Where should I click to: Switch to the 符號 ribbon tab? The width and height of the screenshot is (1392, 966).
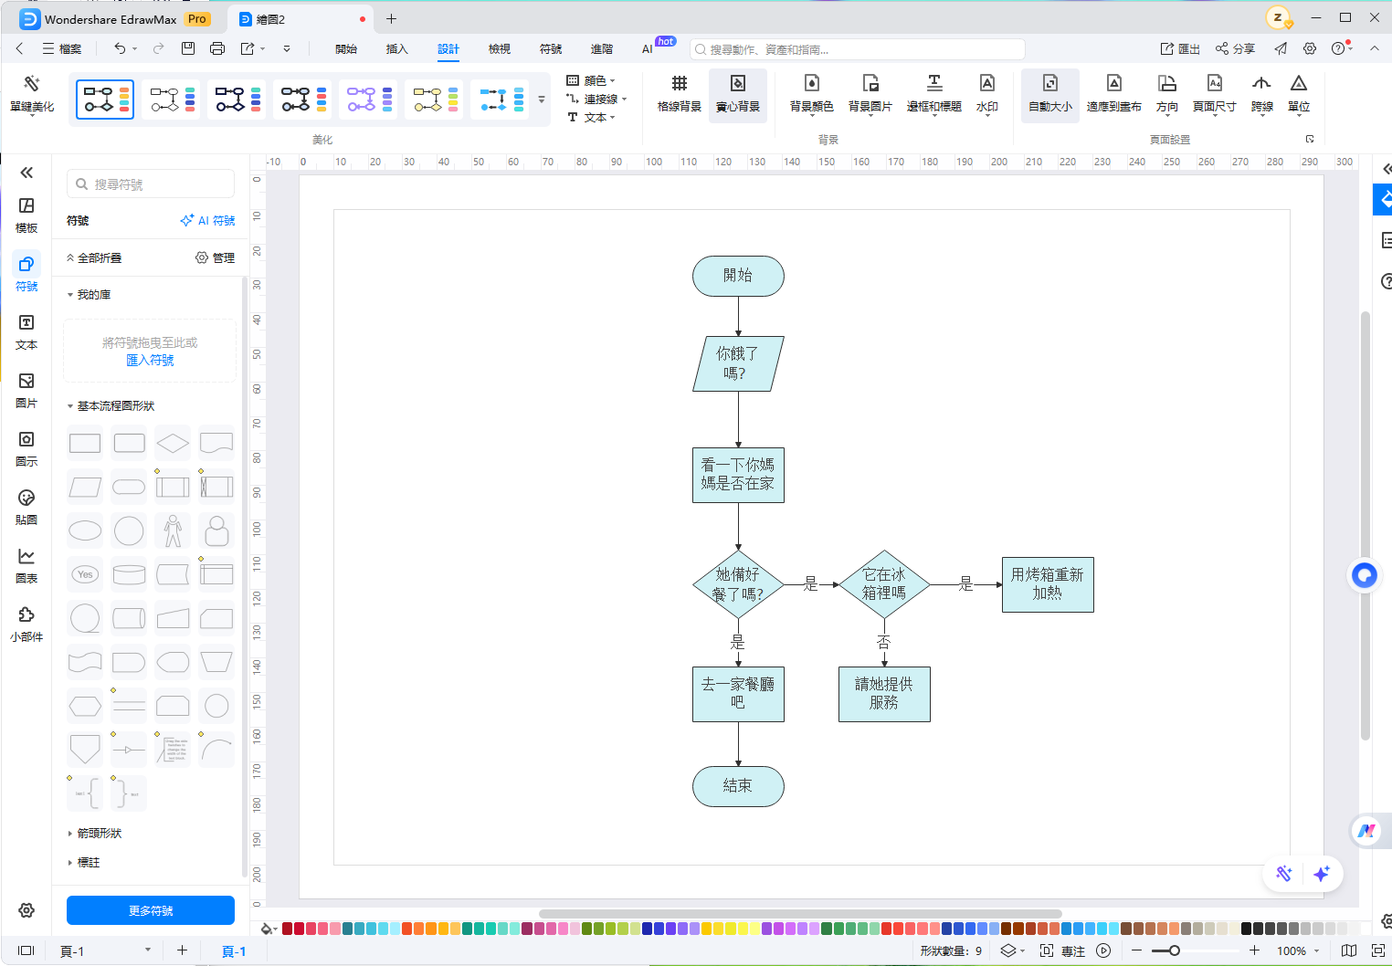551,49
